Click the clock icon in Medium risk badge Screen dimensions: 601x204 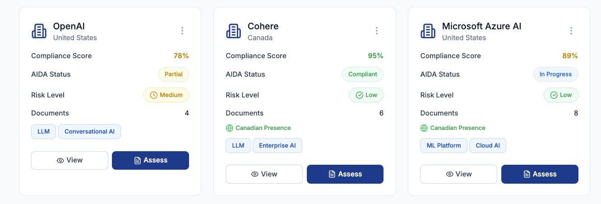(153, 95)
